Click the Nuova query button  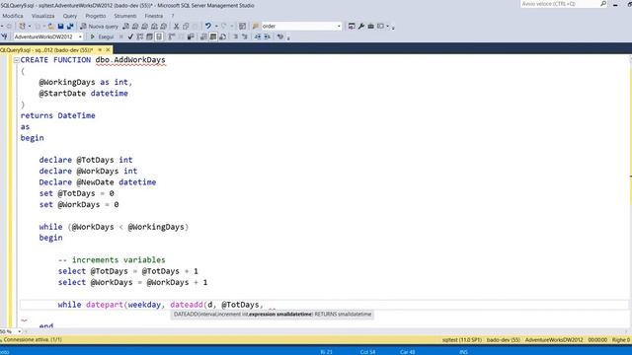(x=99, y=27)
